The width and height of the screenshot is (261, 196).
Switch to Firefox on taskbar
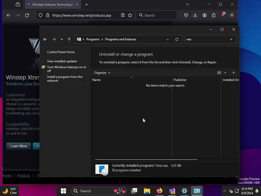[160, 191]
